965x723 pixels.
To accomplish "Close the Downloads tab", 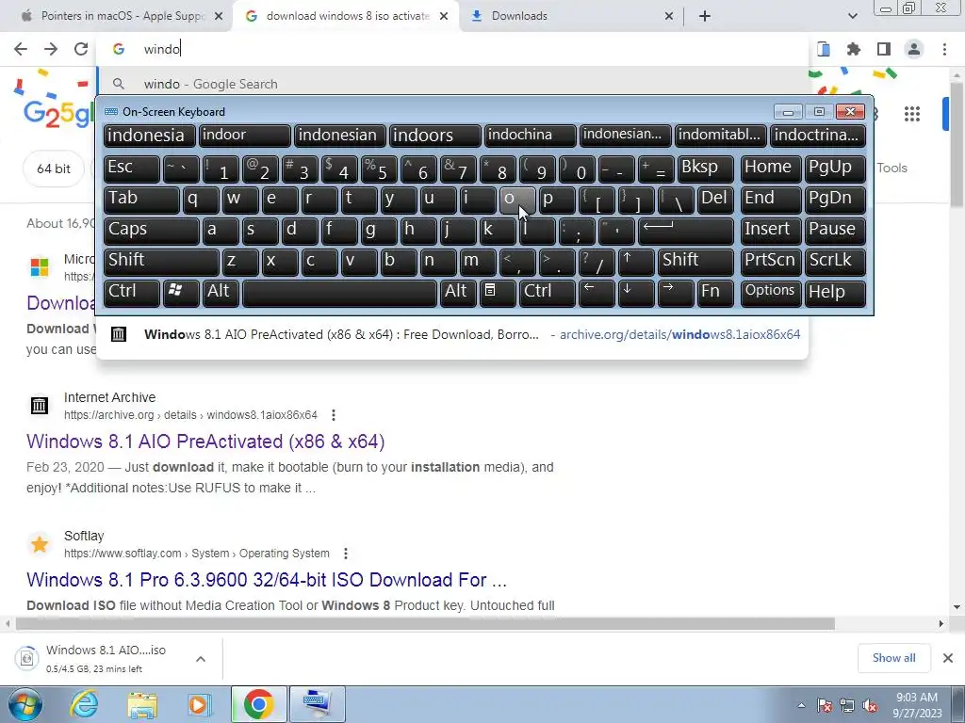I will [x=669, y=16].
